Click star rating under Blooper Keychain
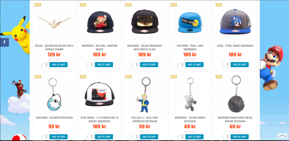The height and width of the screenshot is (141, 289). pyautogui.click(x=54, y=131)
